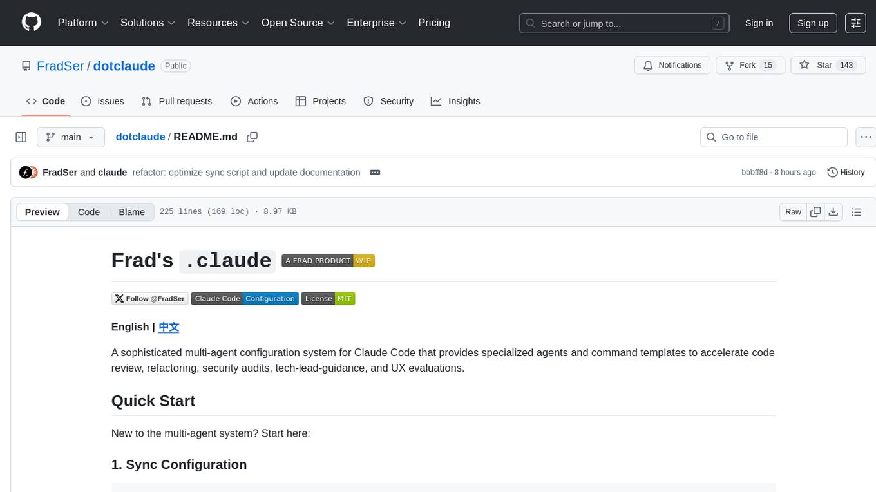Click the Star count 143

point(846,66)
